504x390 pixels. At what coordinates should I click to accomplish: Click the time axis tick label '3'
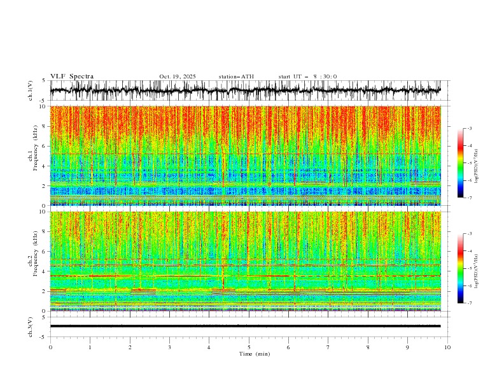pyautogui.click(x=169, y=347)
